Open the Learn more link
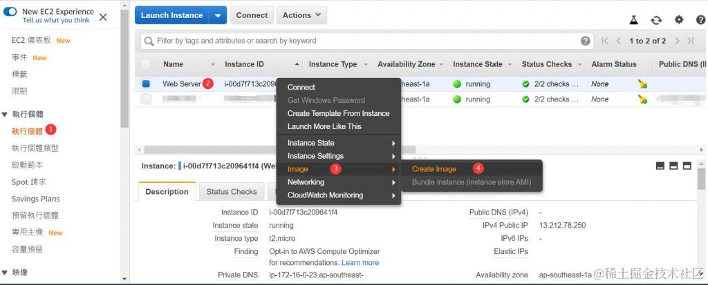Screen dimensions: 708x285 360,262
